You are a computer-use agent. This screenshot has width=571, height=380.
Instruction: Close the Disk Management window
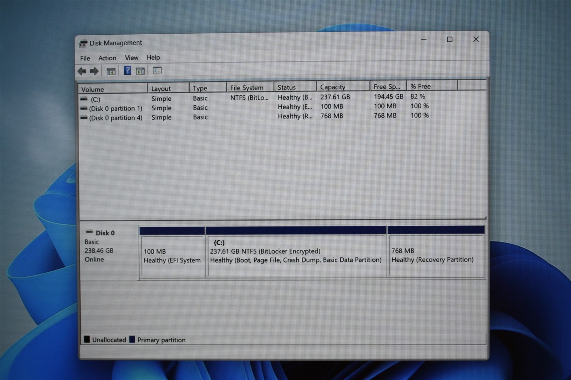[476, 39]
